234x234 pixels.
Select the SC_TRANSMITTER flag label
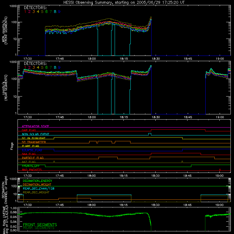coord(34,142)
